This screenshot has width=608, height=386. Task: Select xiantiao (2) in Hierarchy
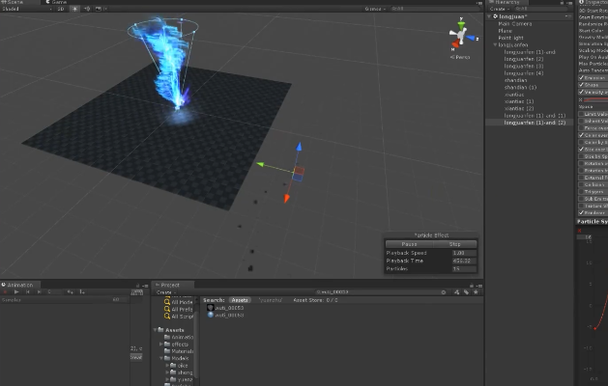click(x=519, y=108)
